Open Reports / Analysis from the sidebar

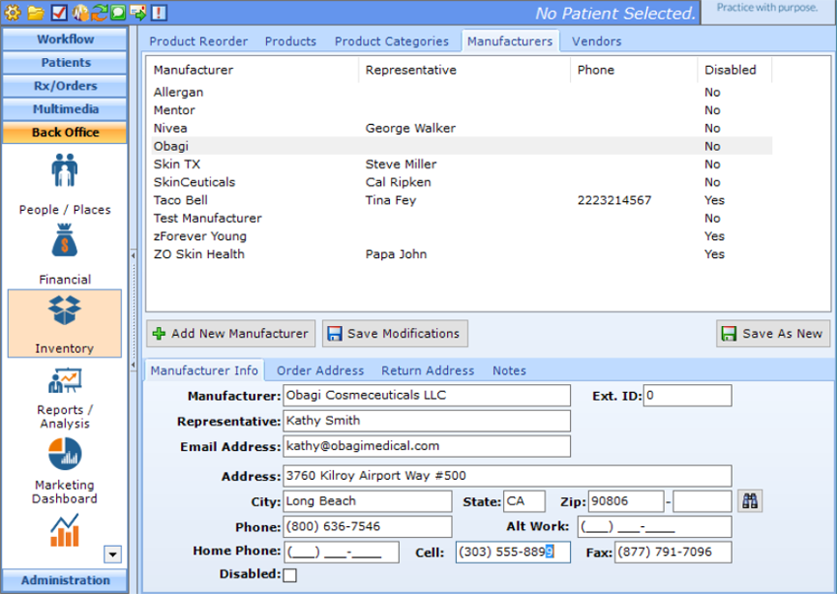tap(64, 381)
